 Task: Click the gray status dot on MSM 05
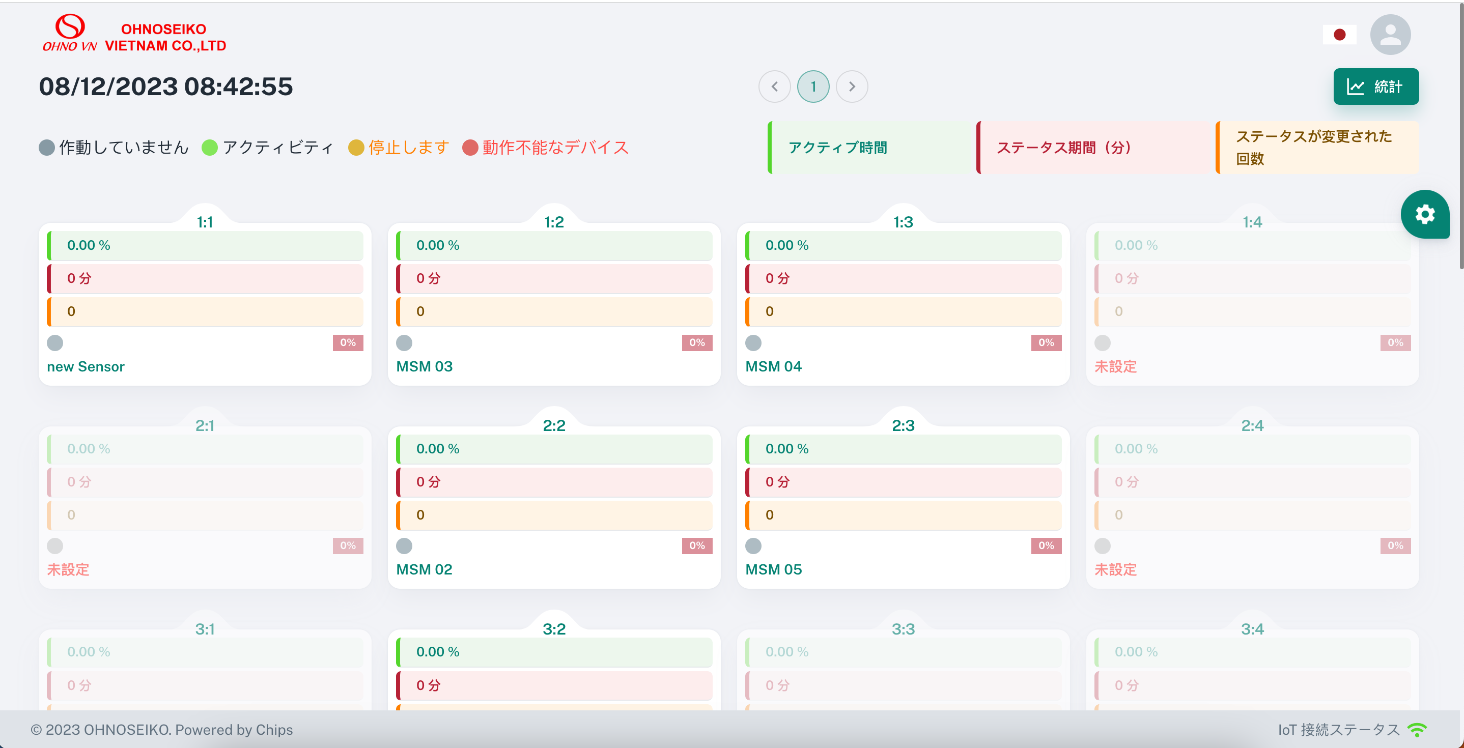[753, 546]
